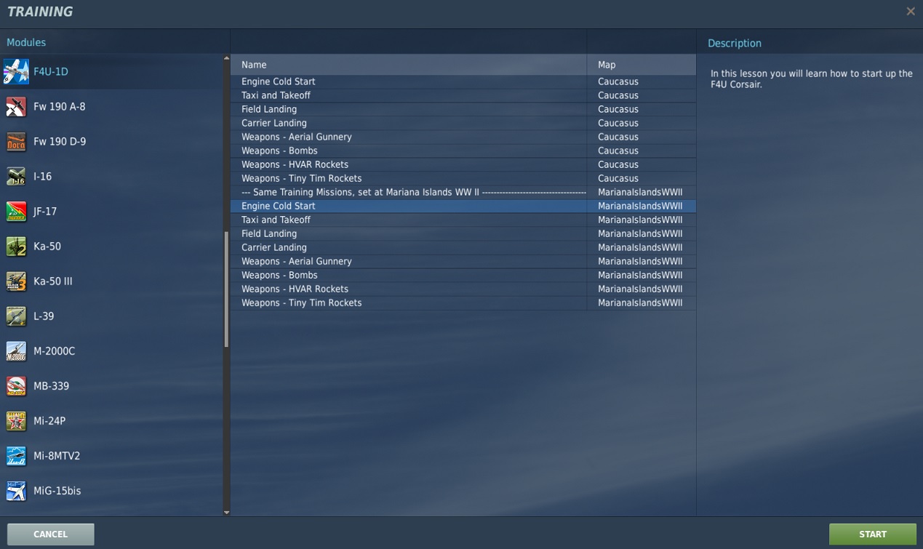Select the JF-17 module icon
The width and height of the screenshot is (923, 549).
click(x=16, y=212)
